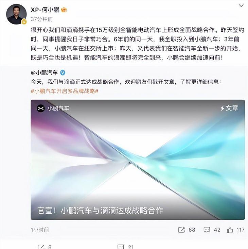The width and height of the screenshot is (248, 249).
Task: Click the main post text body
Action: [x=138, y=44]
